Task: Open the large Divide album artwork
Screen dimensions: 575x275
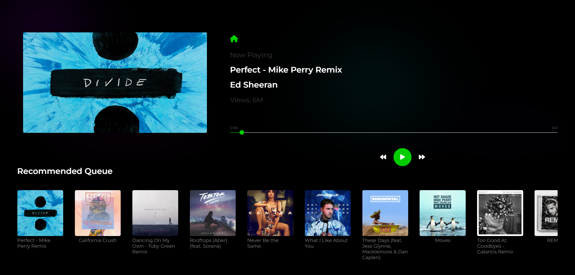Action: (115, 82)
